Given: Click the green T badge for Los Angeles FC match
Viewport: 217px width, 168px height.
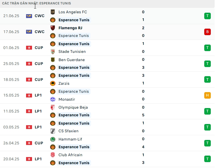Looking at the screenshot, I should pos(208,16).
